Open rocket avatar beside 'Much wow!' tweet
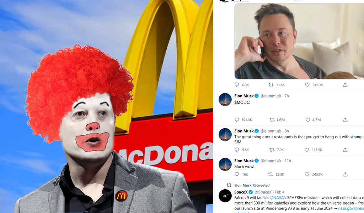 point(225,164)
